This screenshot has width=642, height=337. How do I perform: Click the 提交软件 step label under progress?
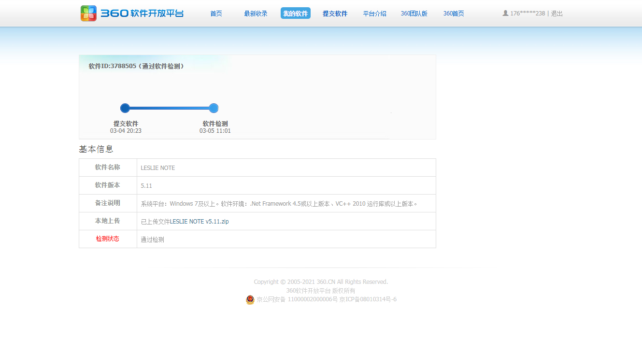coord(126,124)
